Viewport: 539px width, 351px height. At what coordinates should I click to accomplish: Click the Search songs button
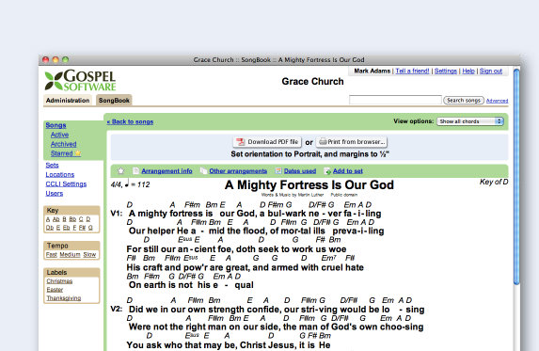pos(464,100)
